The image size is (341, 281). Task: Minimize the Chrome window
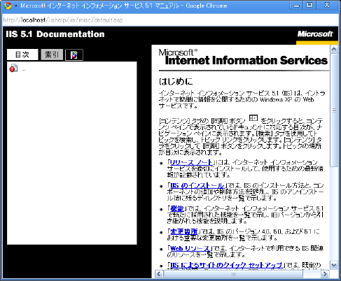point(296,6)
